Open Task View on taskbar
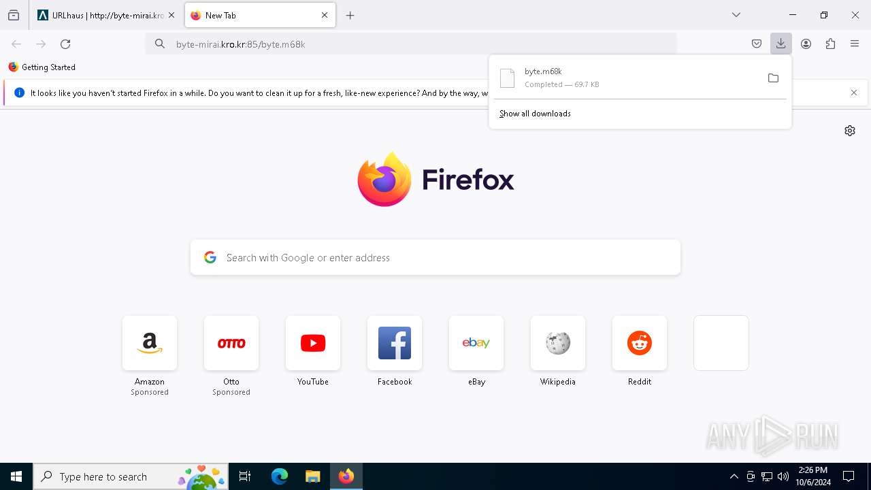This screenshot has width=871, height=490. (x=245, y=476)
